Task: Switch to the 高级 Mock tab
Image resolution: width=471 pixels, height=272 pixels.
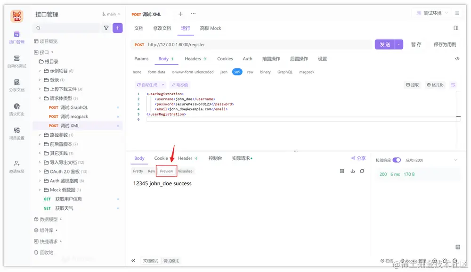Action: (x=211, y=28)
